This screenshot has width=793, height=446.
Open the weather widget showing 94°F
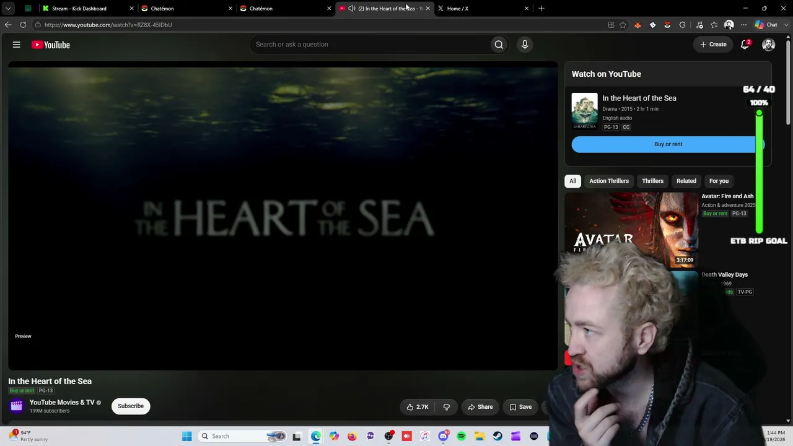click(x=28, y=436)
